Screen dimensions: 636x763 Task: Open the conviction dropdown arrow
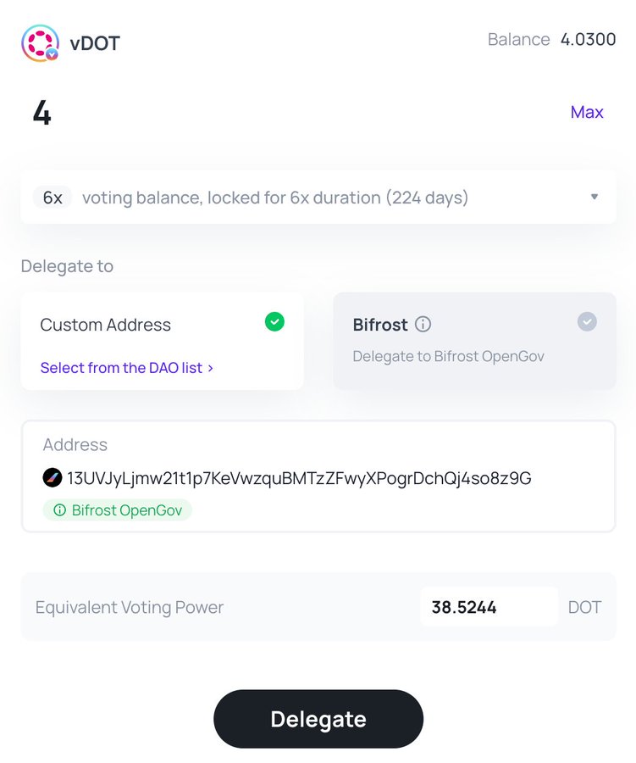[x=595, y=198]
